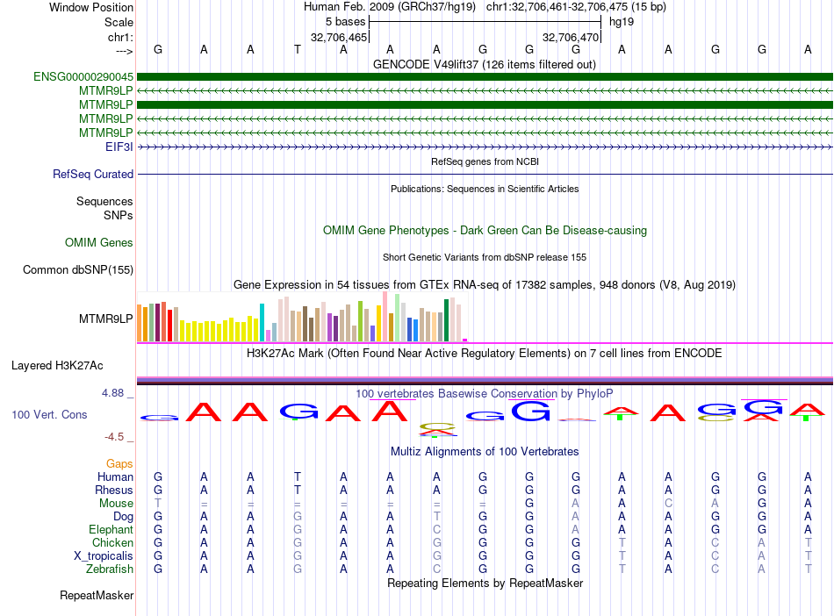Click the Sequences track label

[x=104, y=201]
